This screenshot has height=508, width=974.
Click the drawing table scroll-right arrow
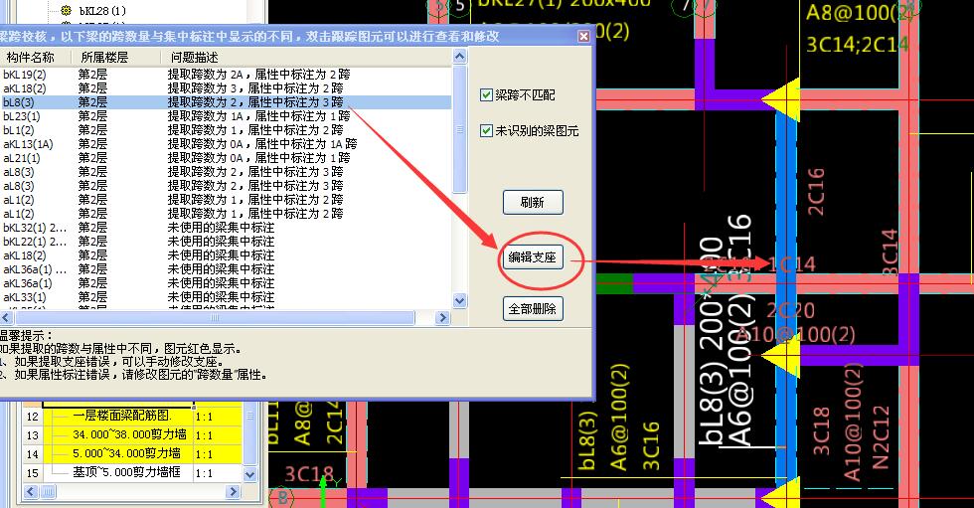coord(233,492)
